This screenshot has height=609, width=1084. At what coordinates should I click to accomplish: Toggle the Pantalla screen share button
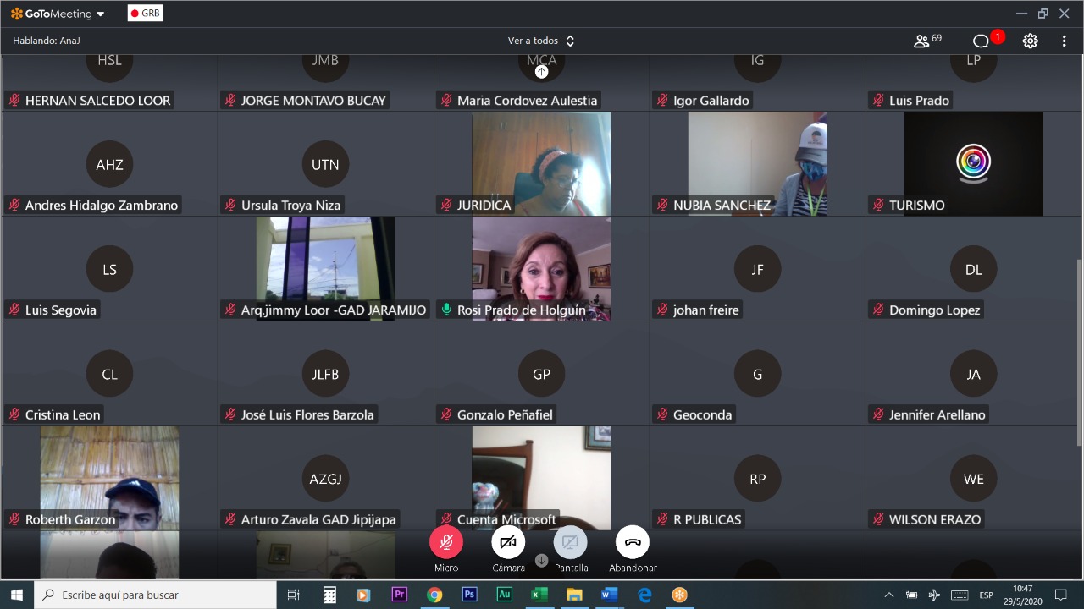tap(571, 542)
